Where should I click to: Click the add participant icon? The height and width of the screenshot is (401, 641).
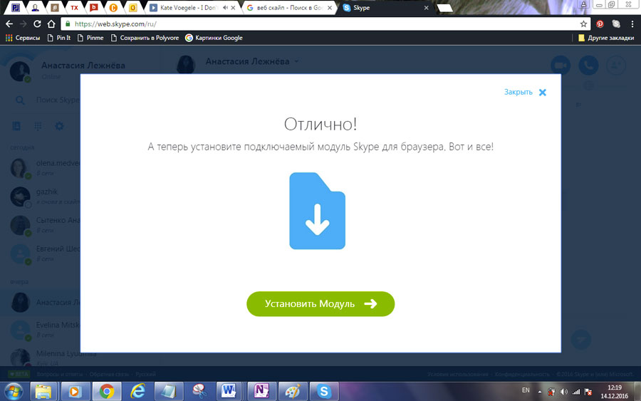(615, 66)
